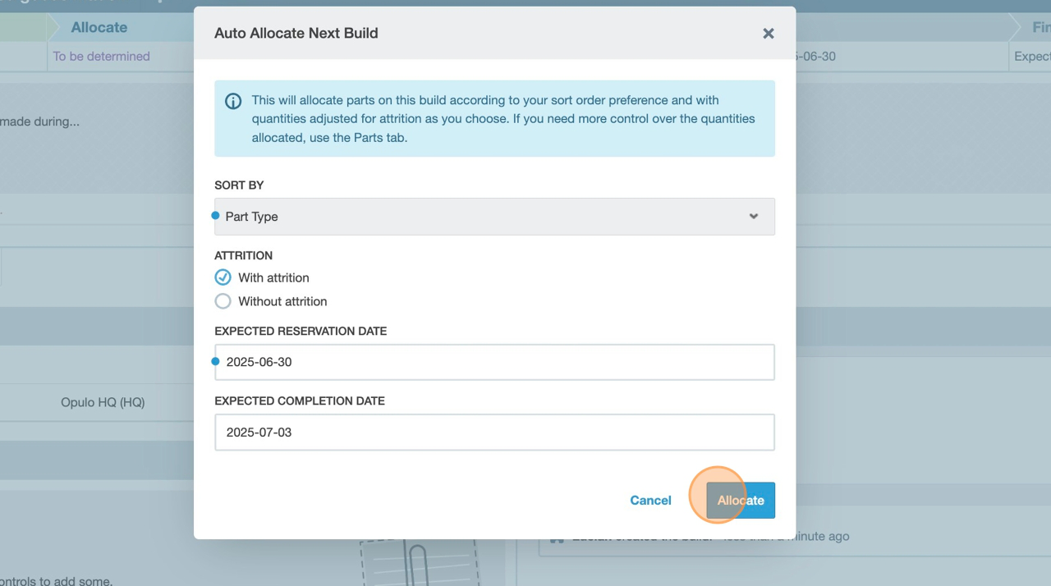Click the Expected Completion Date input
Screen dimensions: 1051x586
[493, 433]
